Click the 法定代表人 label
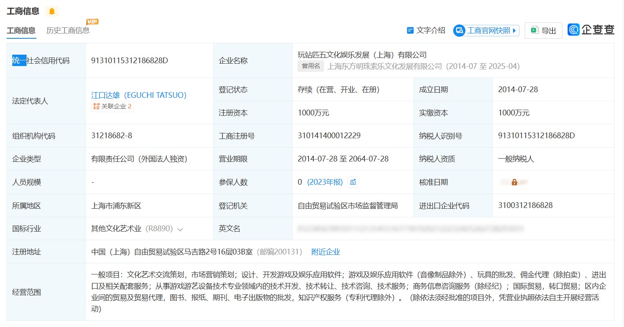 30,101
